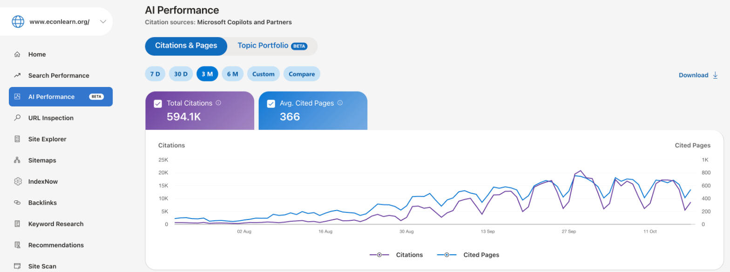
Task: Click the AI Performance chart icon
Action: (x=17, y=97)
